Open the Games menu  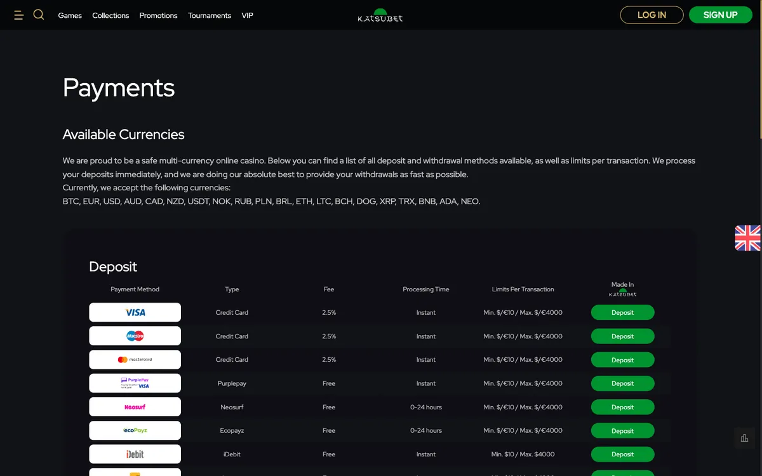(70, 15)
